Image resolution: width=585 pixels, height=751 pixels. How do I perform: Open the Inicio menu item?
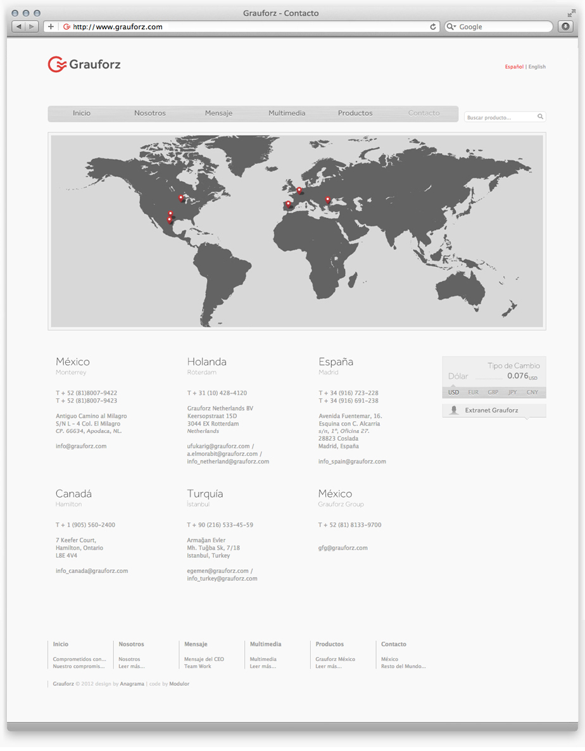pos(82,113)
